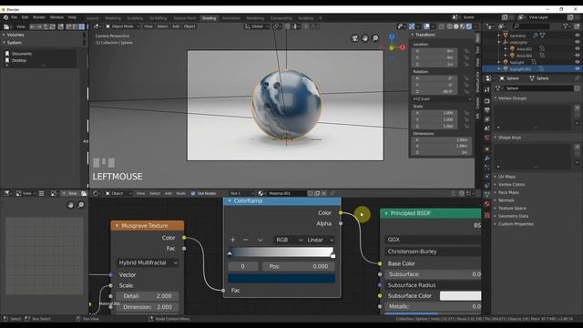Remove a stop with ColorRamp minus icon
Screen dimensions: 583x328
(245, 240)
